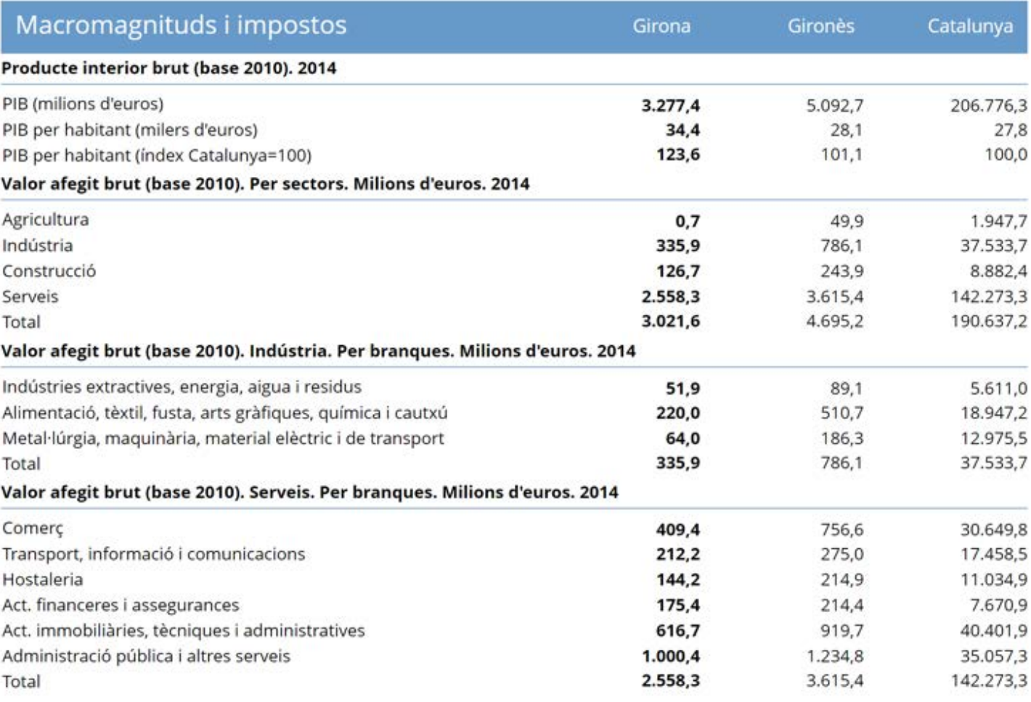Viewport: 1031px width, 702px height.
Task: Select the Hostaleria row label
Action: (x=43, y=579)
